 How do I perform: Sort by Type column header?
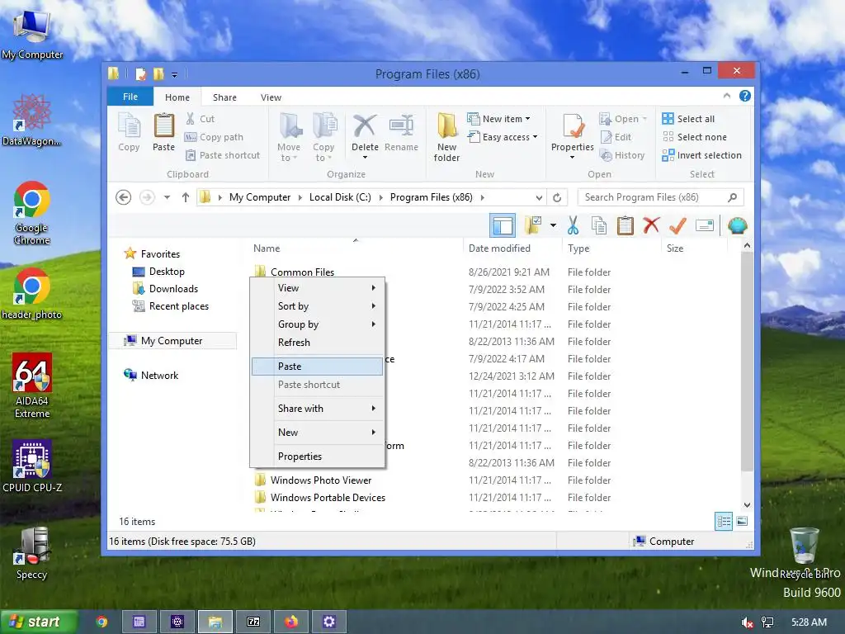[x=611, y=248]
